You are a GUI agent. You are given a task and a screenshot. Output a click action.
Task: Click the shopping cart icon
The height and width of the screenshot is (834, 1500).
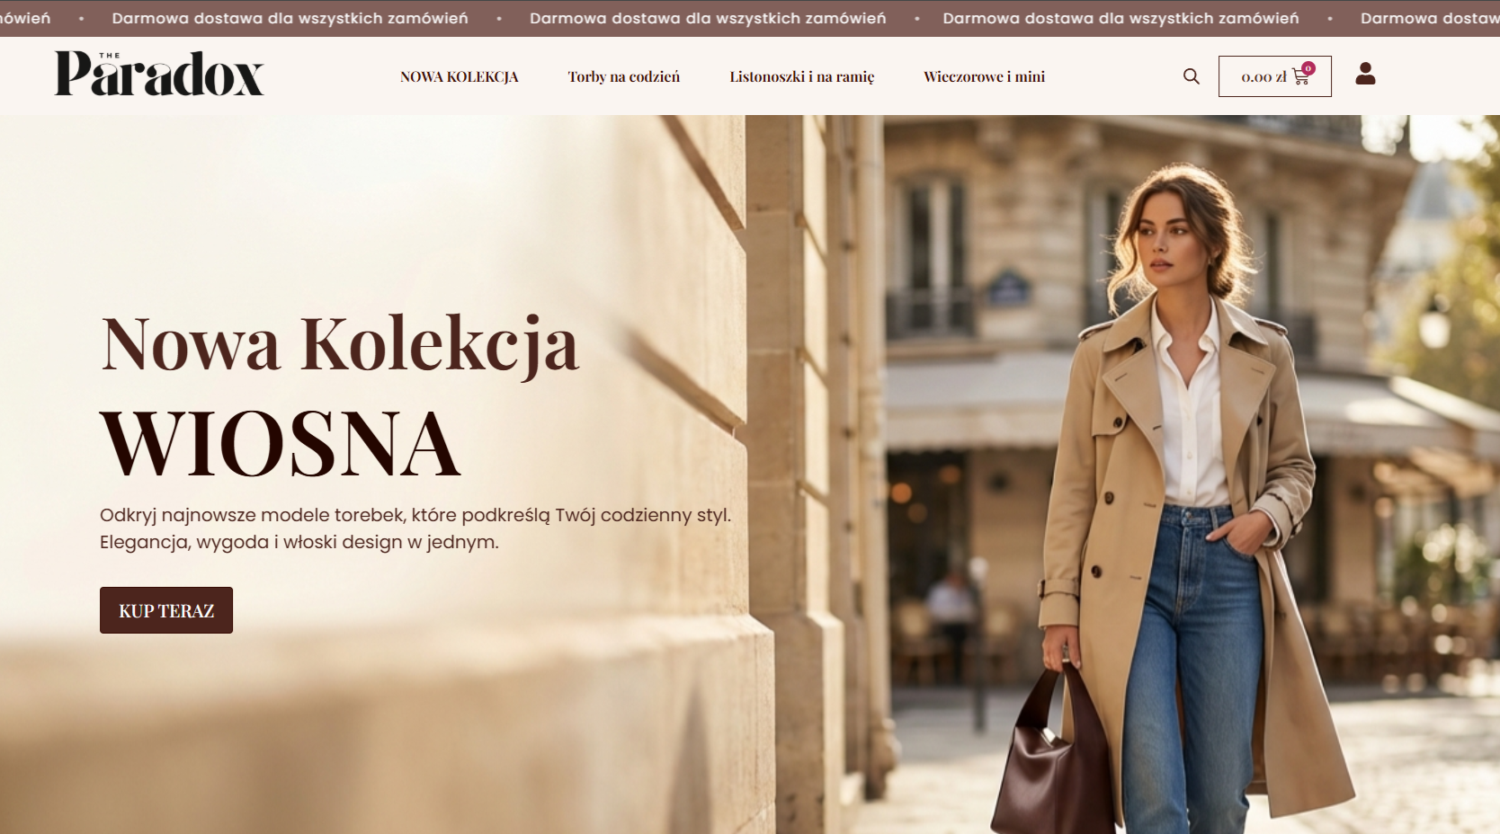pyautogui.click(x=1300, y=77)
